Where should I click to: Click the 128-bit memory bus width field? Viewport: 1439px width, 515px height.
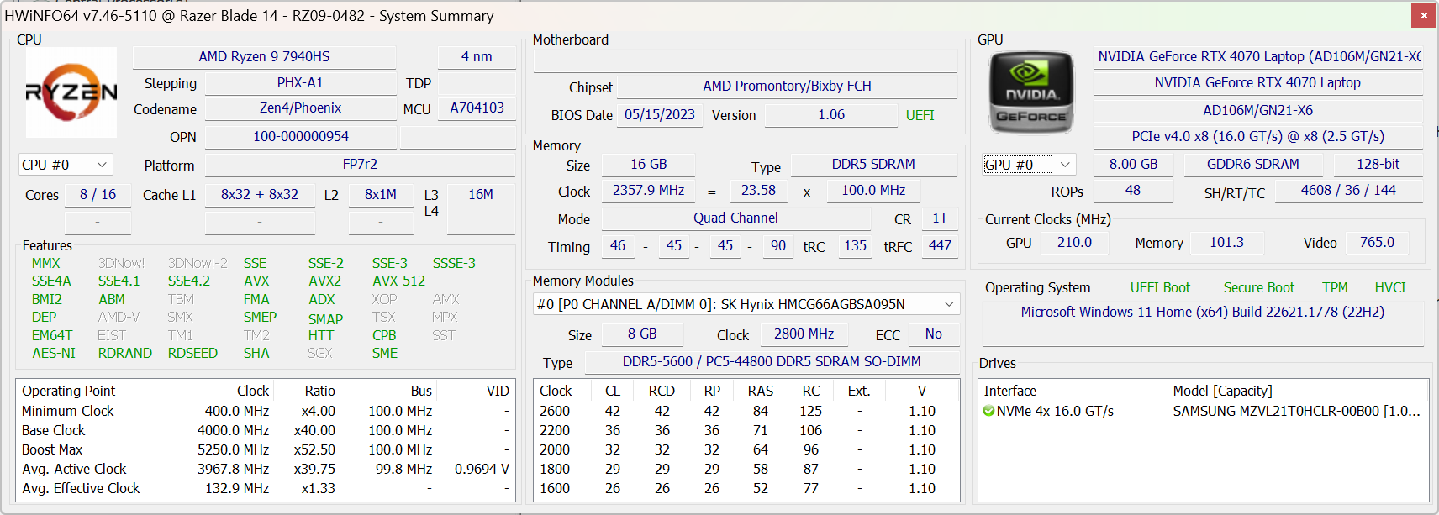pyautogui.click(x=1378, y=164)
